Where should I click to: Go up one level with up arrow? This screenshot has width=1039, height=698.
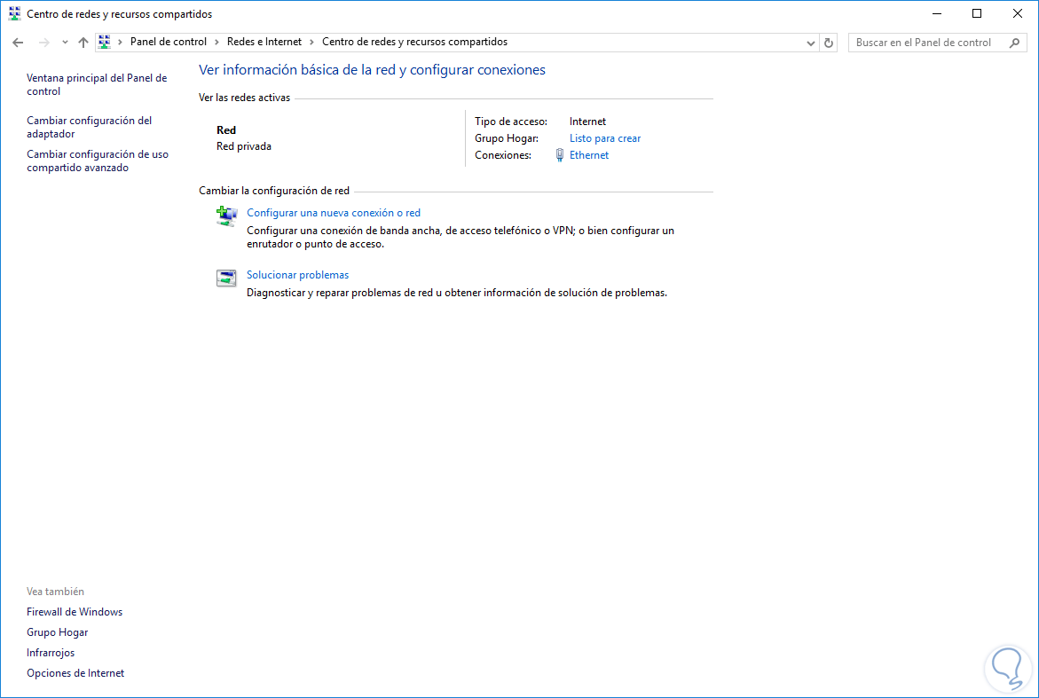(83, 43)
